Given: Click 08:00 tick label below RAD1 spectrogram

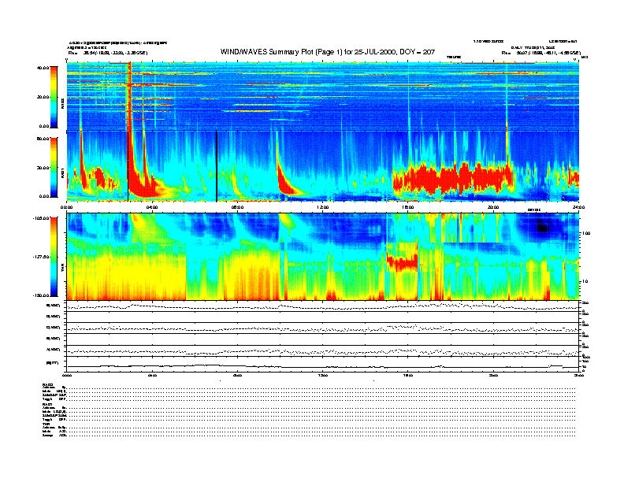Looking at the screenshot, I should pyautogui.click(x=237, y=207).
